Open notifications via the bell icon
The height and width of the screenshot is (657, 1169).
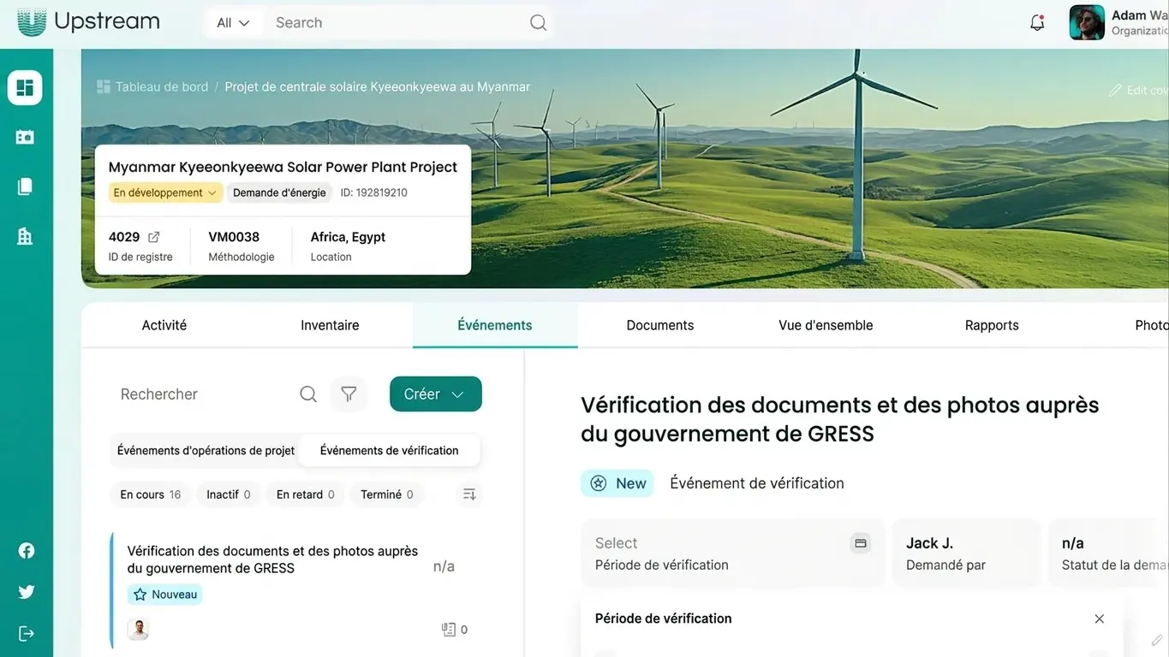coord(1036,22)
